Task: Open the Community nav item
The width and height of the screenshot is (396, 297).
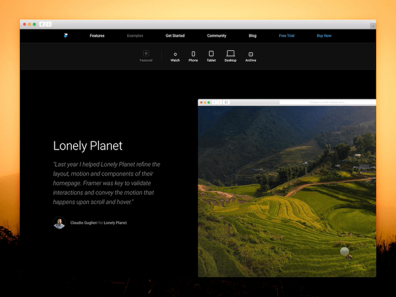Action: click(x=217, y=36)
